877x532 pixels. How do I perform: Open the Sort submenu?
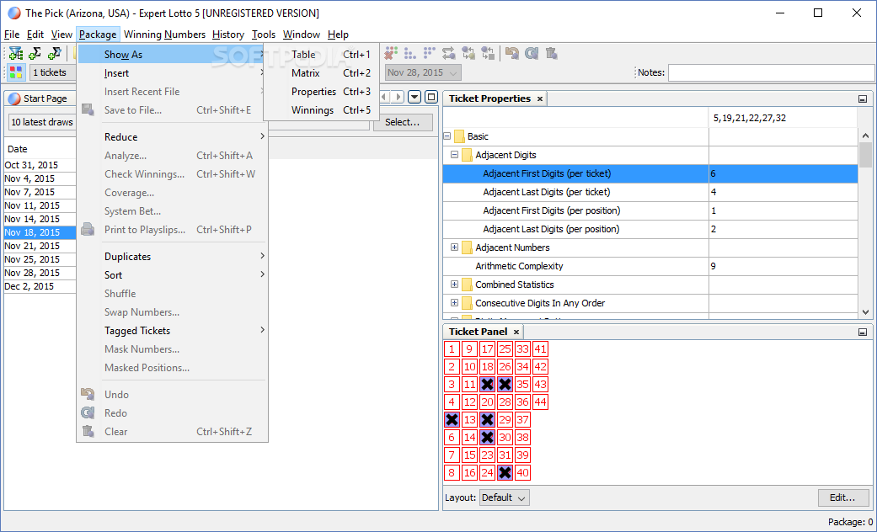click(x=172, y=275)
